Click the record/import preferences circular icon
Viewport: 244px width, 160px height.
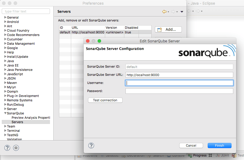tap(16, 148)
